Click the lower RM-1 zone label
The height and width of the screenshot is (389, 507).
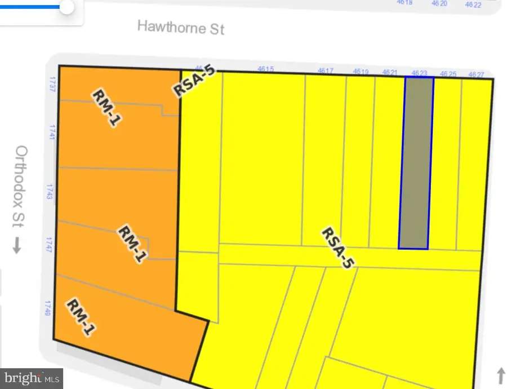coord(81,318)
